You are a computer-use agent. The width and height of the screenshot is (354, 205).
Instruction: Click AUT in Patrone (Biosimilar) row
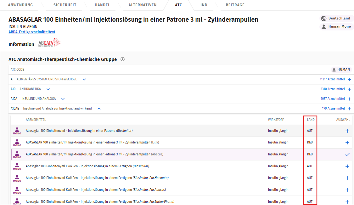(310, 131)
